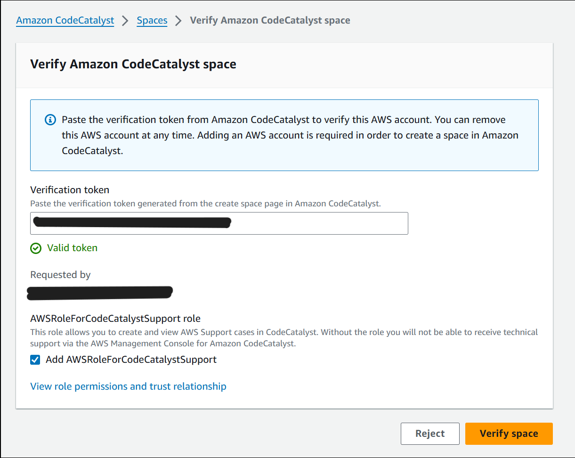View role permissions and trust relationship
Image resolution: width=575 pixels, height=458 pixels.
128,386
